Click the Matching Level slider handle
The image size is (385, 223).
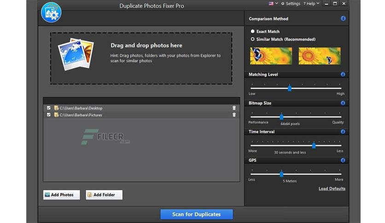point(290,88)
